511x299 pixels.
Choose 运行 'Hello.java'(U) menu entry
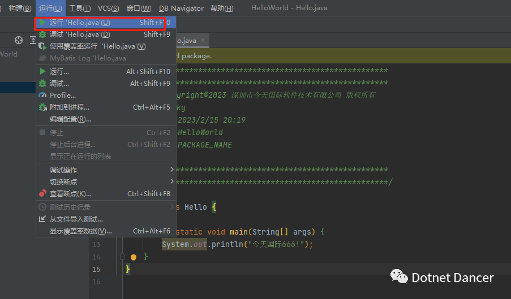coord(106,23)
